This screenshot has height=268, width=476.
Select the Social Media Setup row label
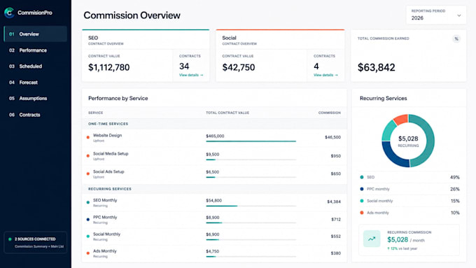[111, 153]
